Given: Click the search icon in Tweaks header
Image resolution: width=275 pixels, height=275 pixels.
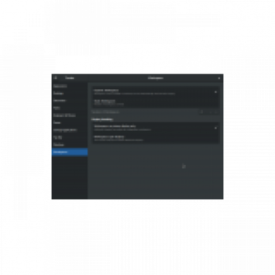Looking at the screenshot, I should tap(55, 78).
